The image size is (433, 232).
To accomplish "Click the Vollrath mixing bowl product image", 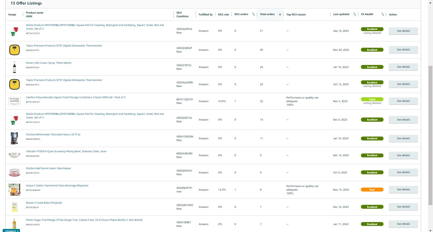I will tap(14, 155).
